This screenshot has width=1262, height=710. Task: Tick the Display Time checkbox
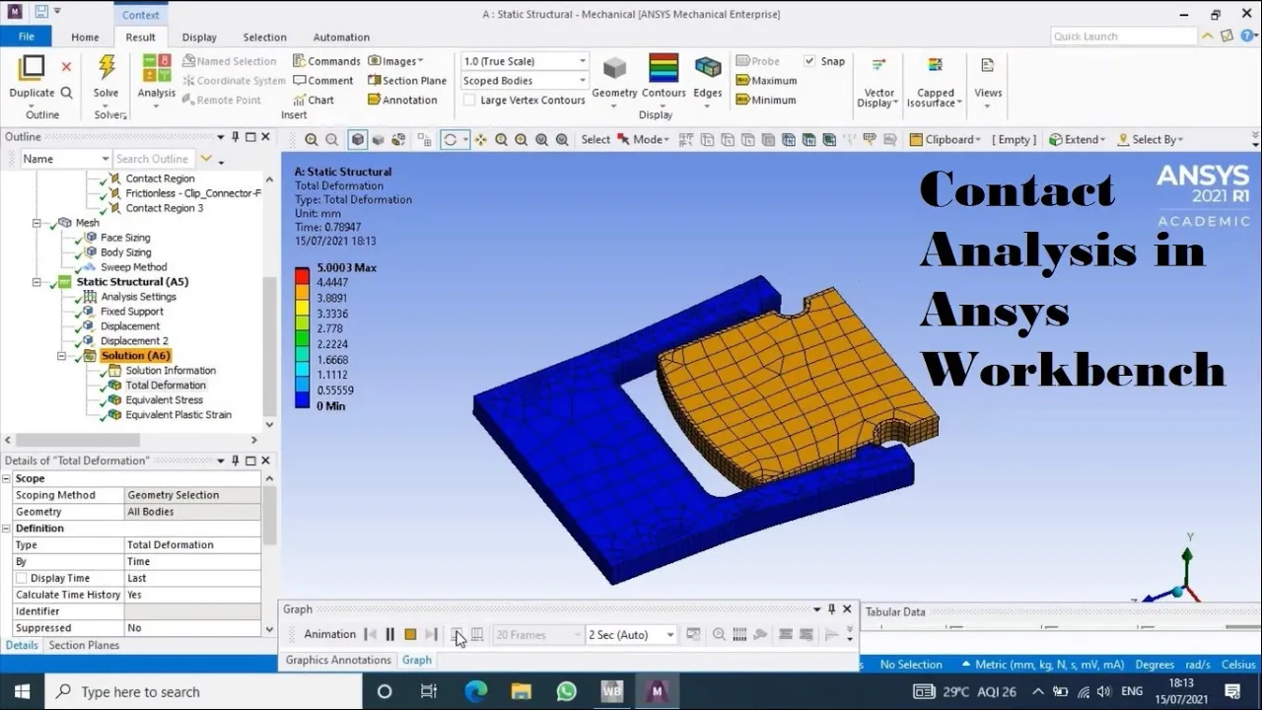[x=21, y=578]
